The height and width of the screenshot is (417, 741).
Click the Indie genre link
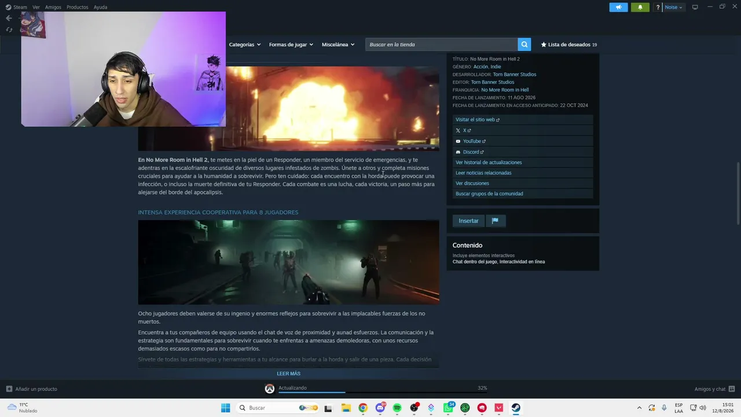tap(496, 67)
